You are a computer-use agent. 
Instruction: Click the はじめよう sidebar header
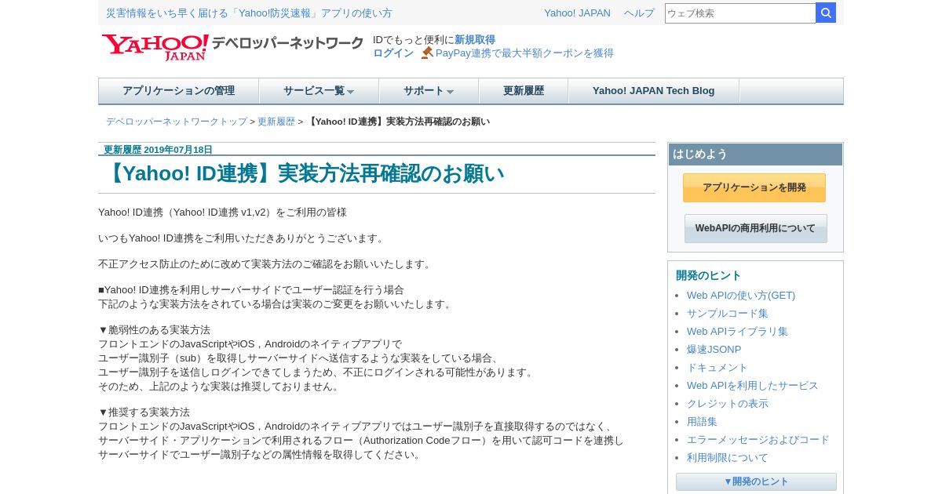click(755, 154)
